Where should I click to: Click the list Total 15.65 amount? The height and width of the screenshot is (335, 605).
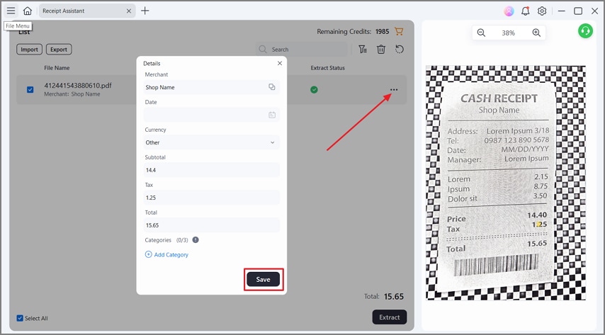(x=394, y=297)
